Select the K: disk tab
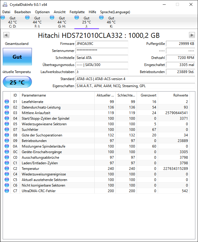The height and width of the screenshot is (242, 198). tap(111, 22)
